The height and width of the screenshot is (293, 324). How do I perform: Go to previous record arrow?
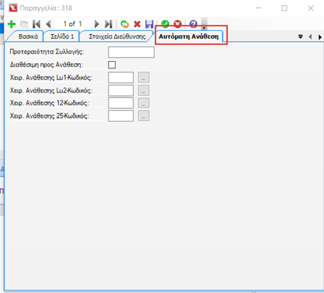point(48,24)
